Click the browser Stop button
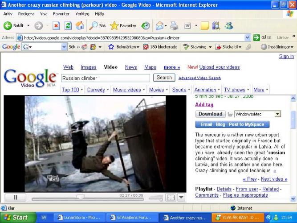The height and width of the screenshot is (223, 297). coord(56,26)
